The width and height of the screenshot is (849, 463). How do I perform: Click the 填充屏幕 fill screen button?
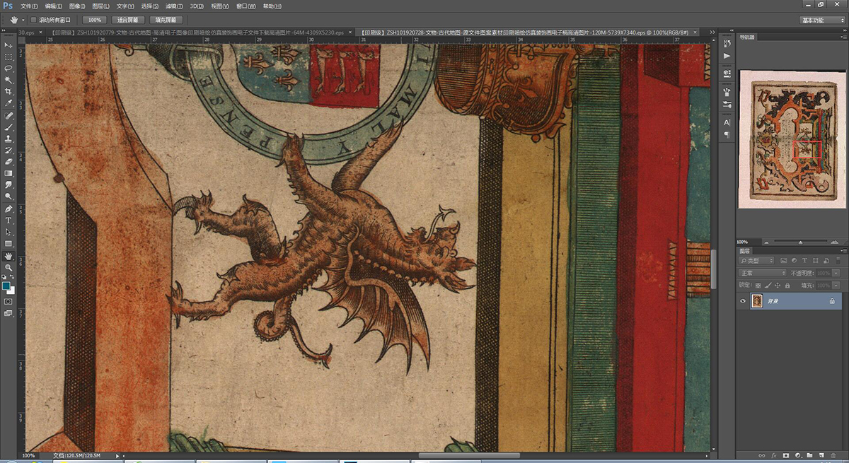[166, 20]
